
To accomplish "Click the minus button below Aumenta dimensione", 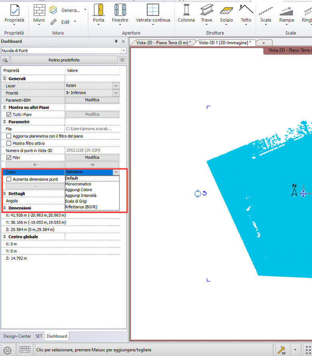I will click(x=35, y=186).
